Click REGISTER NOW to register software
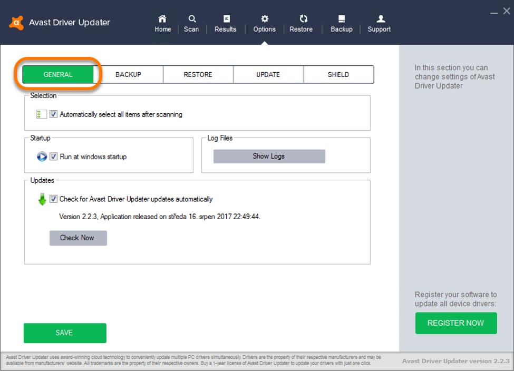The height and width of the screenshot is (371, 514). (x=455, y=323)
